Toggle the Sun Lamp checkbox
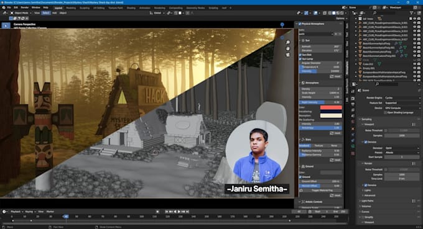Screen dimensions: 423x229 pos(300,59)
